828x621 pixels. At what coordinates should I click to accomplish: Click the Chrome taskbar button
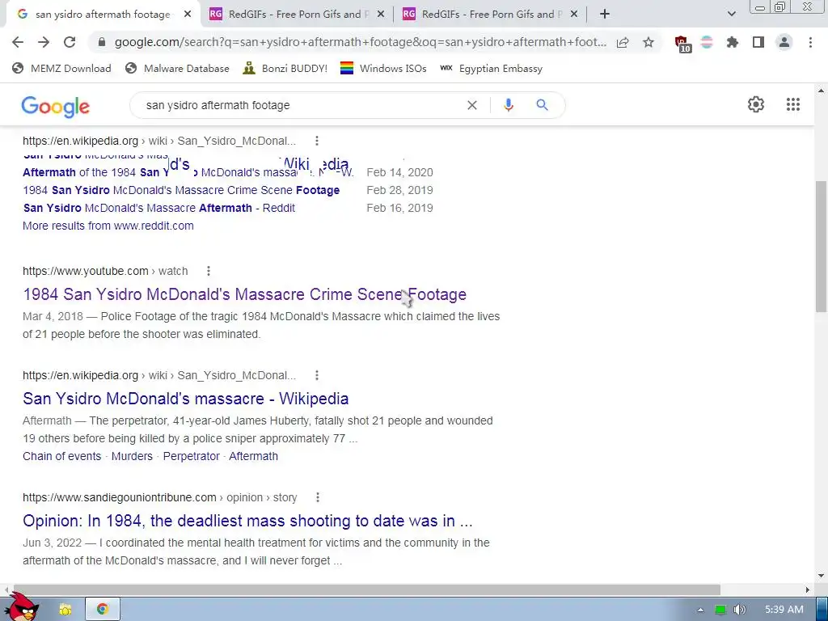point(103,610)
